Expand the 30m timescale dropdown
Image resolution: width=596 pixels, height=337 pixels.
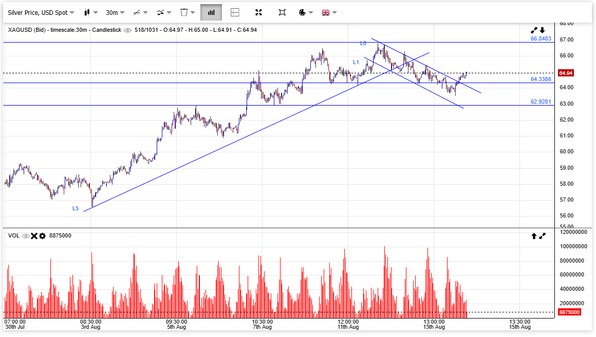click(x=115, y=12)
